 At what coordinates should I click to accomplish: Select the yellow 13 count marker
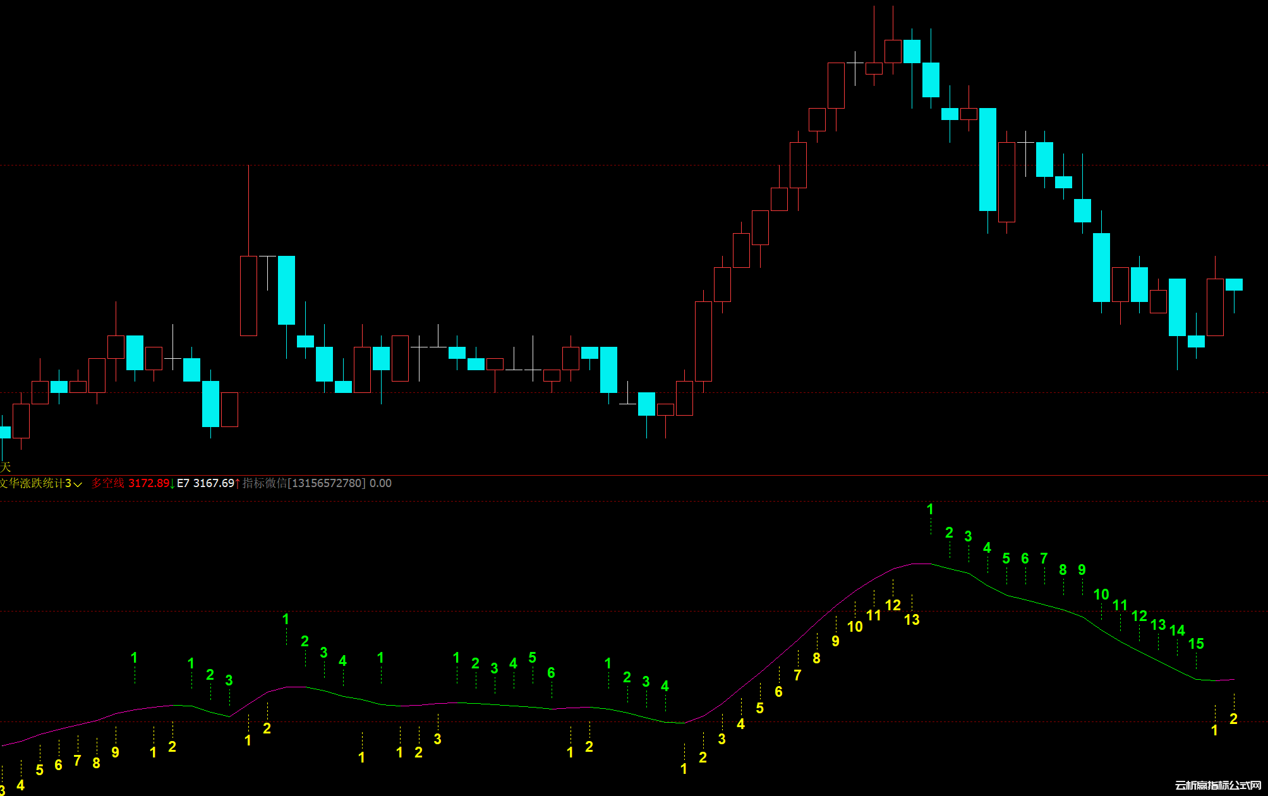(912, 620)
